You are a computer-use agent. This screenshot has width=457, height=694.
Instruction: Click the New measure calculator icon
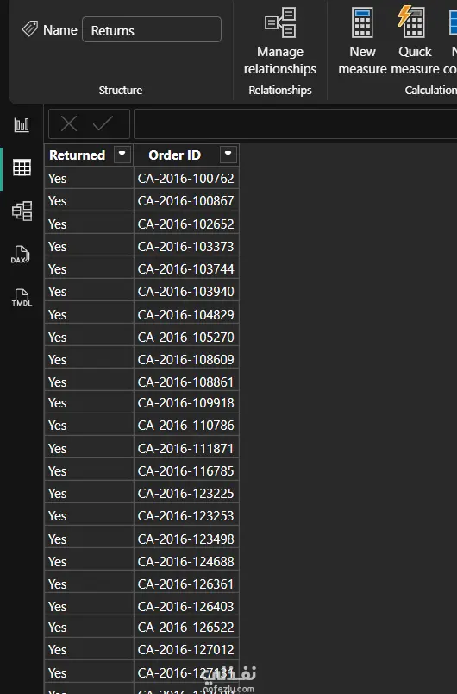(362, 22)
